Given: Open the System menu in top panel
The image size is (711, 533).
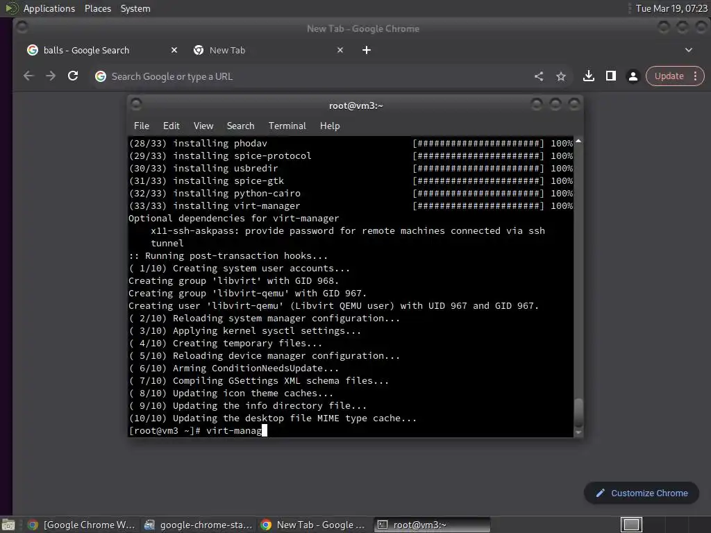Looking at the screenshot, I should (135, 8).
